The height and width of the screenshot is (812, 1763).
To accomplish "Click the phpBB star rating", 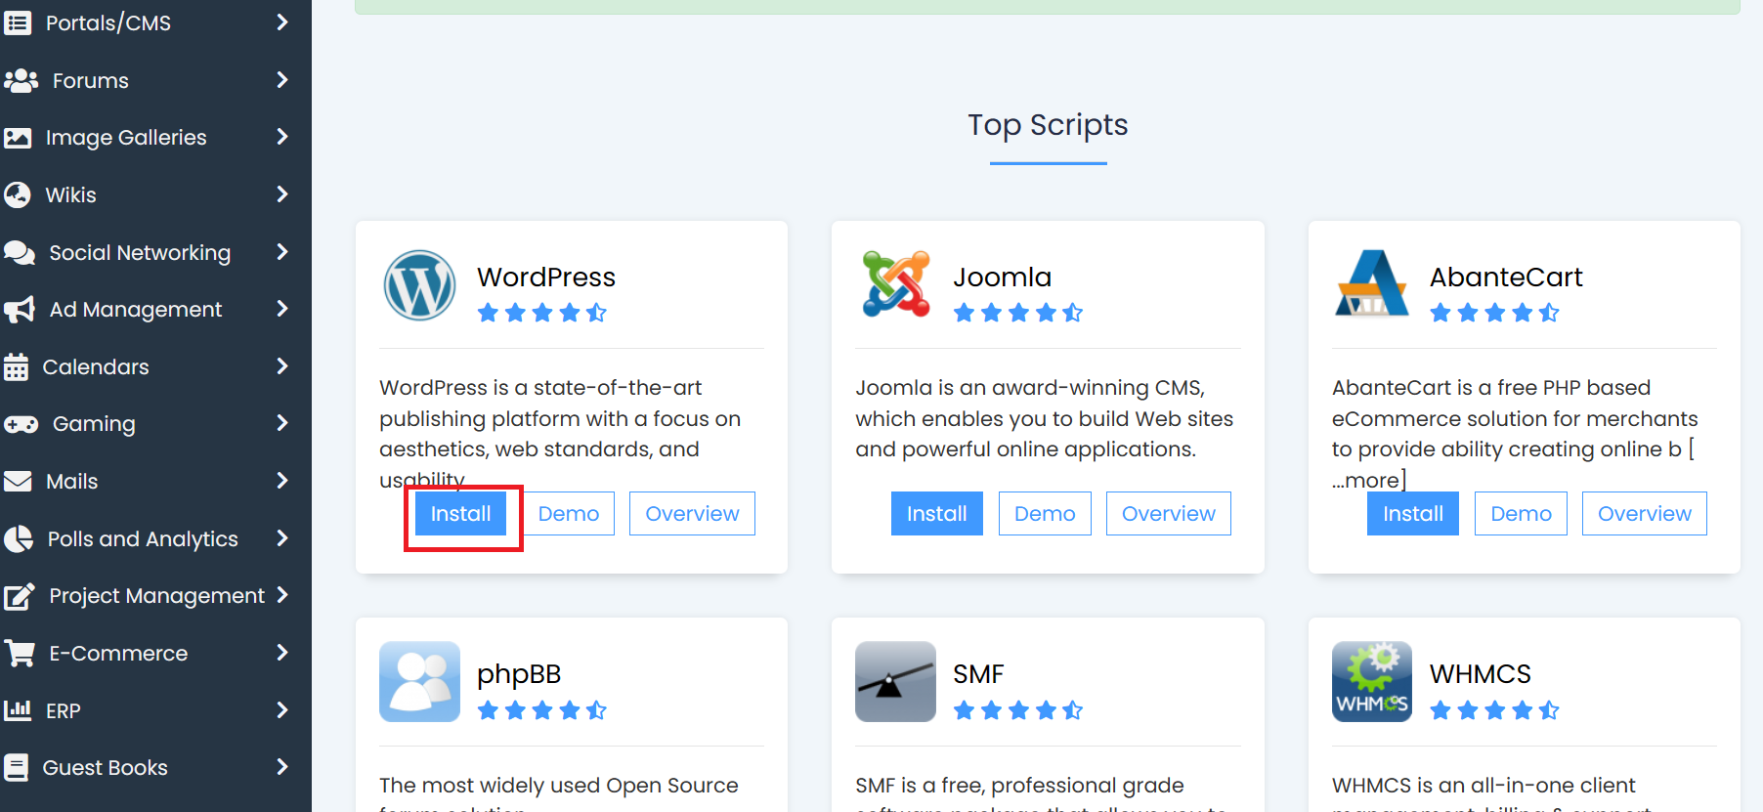I will click(542, 710).
